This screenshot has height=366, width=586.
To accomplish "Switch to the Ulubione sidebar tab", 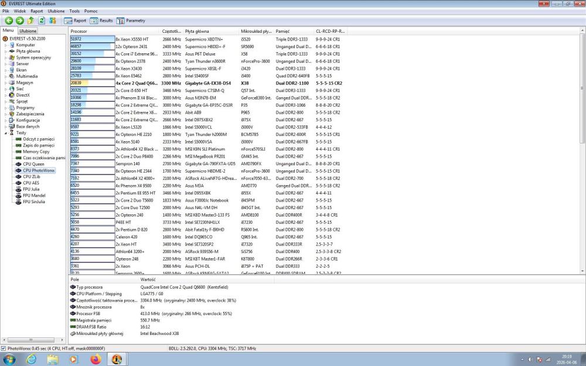I will point(28,31).
